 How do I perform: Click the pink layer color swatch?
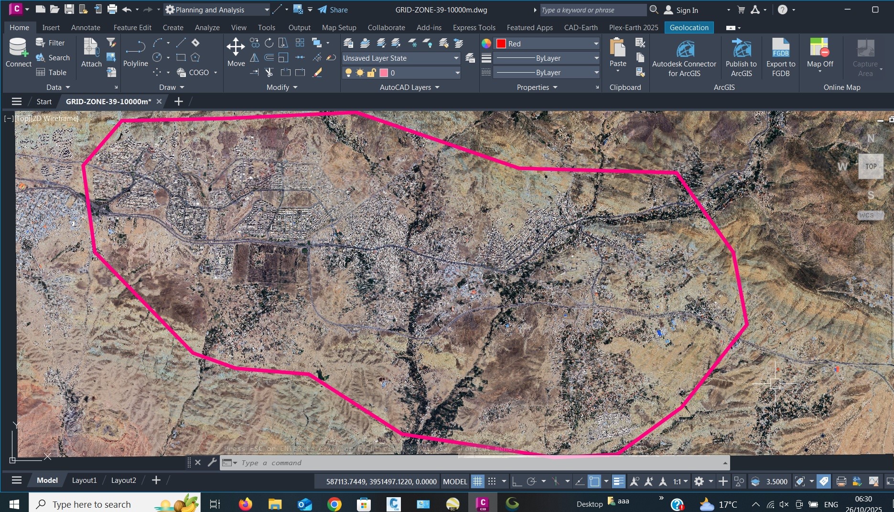(x=383, y=73)
